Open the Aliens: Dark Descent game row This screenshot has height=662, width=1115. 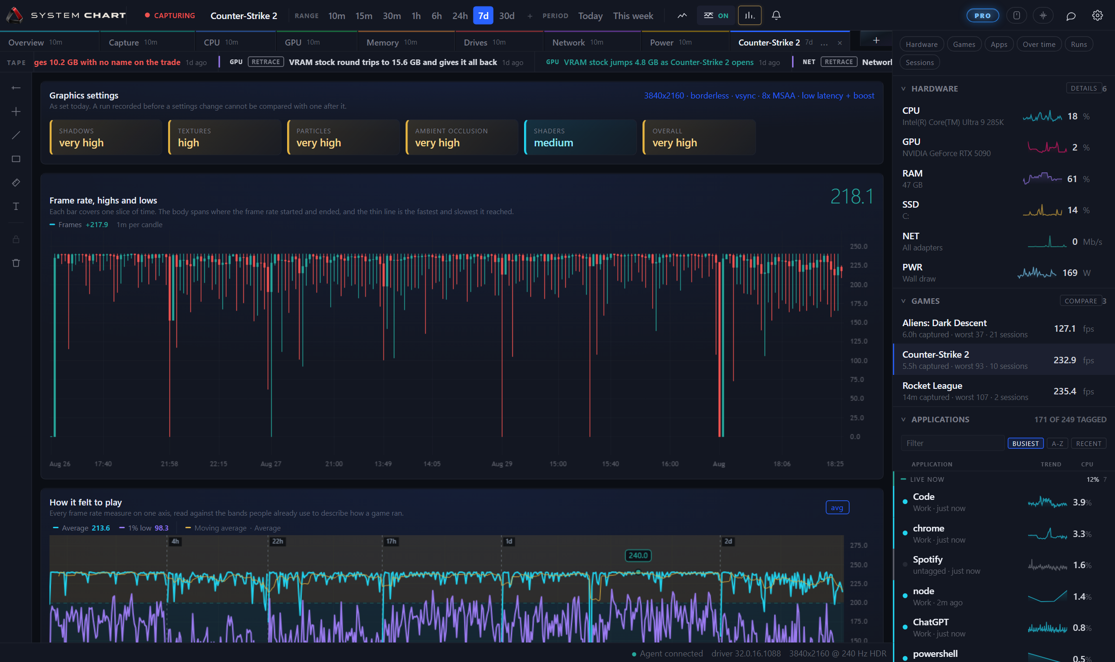[1003, 328]
